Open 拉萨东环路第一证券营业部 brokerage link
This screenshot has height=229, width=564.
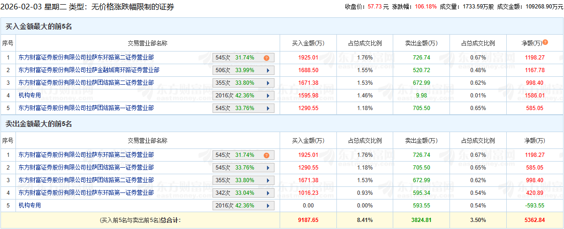86,192
